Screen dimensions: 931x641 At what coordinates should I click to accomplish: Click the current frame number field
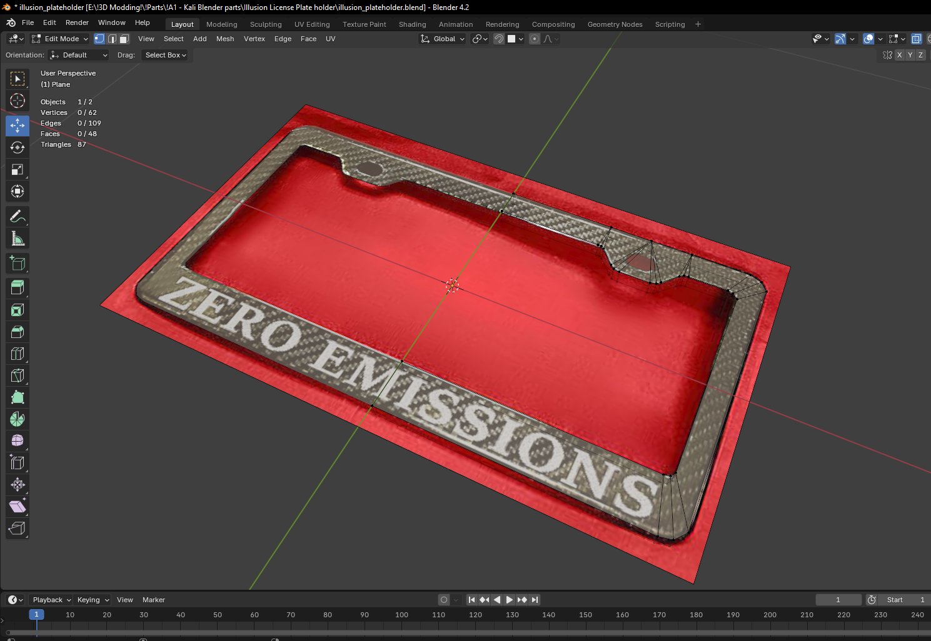[838, 600]
